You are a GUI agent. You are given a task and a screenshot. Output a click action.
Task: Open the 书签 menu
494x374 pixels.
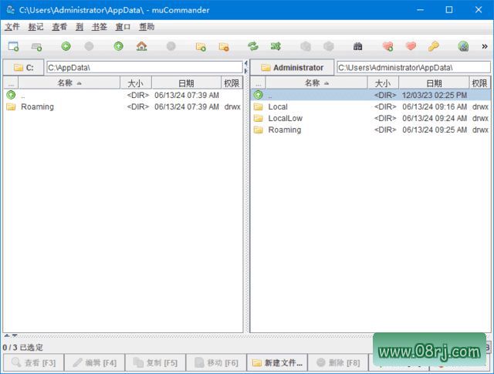[100, 27]
